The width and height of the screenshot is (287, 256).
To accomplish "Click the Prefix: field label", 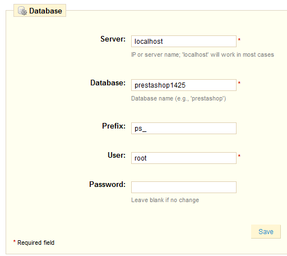I will [x=114, y=126].
